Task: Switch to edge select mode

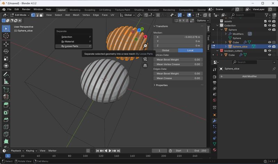Action: [37, 15]
